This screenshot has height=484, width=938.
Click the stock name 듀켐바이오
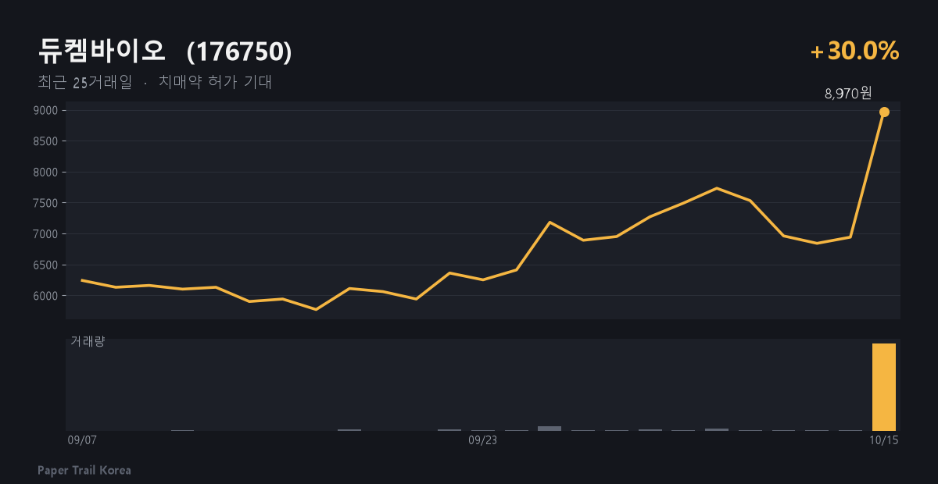(x=102, y=51)
